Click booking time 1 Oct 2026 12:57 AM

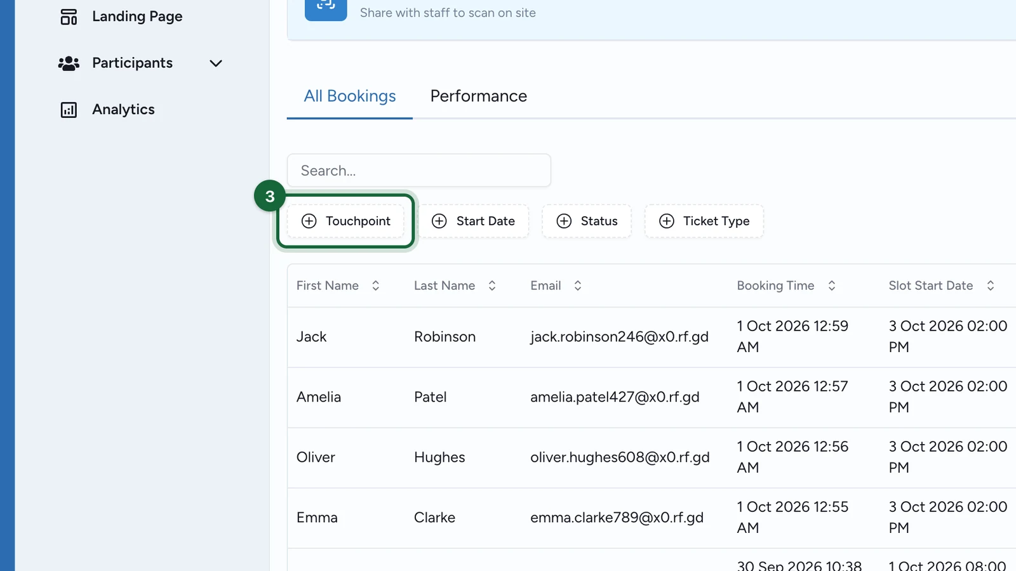coord(792,397)
